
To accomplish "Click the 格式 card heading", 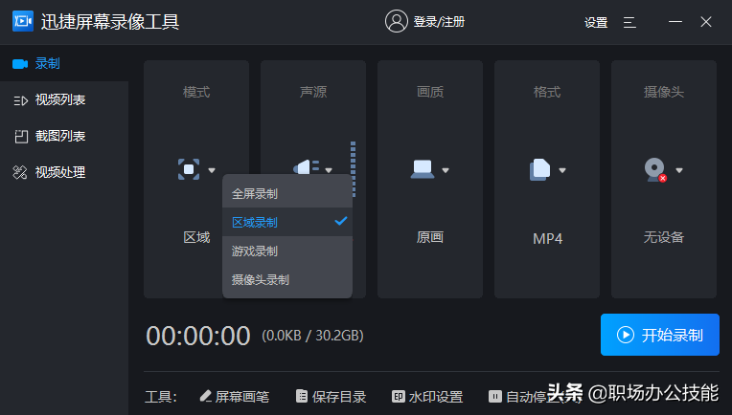I will pyautogui.click(x=547, y=92).
